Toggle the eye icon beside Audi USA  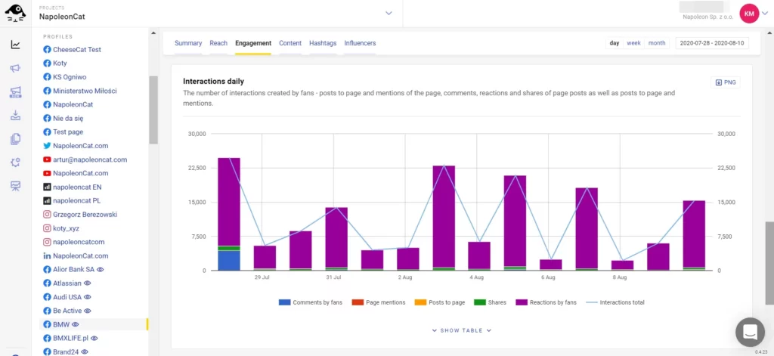pyautogui.click(x=88, y=297)
